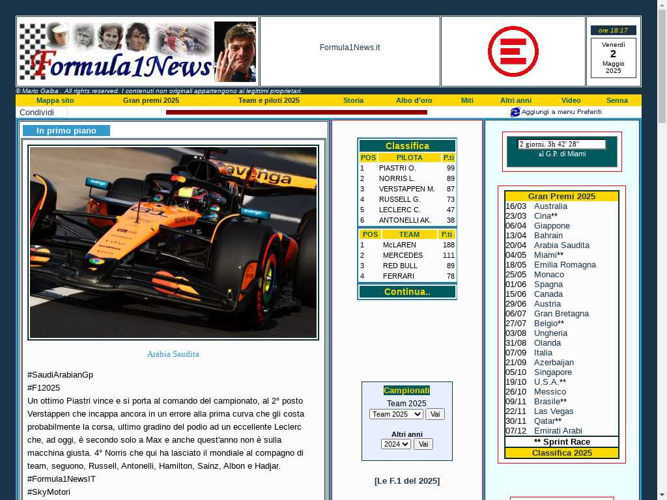Open the Miti menu item
Image resolution: width=667 pixels, height=500 pixels.
[467, 100]
